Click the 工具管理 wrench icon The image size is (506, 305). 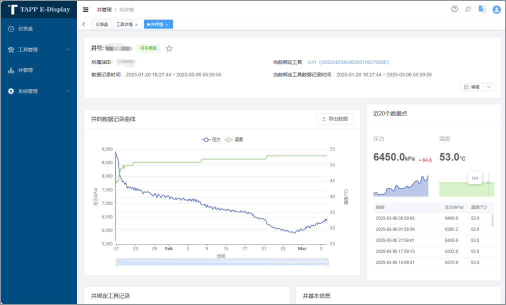11,49
